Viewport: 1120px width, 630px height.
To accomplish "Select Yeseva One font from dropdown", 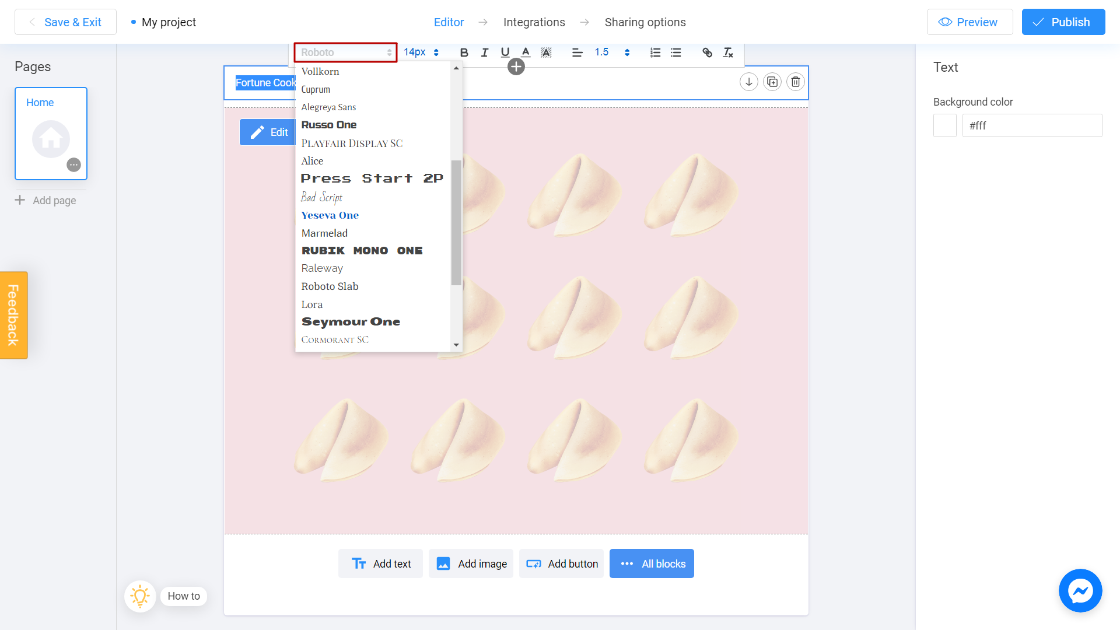I will pyautogui.click(x=329, y=215).
